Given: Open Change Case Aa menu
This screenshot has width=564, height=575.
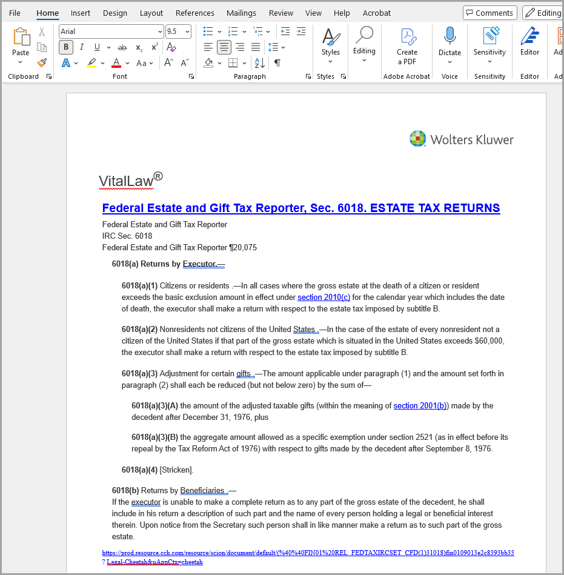Looking at the screenshot, I should tap(145, 63).
